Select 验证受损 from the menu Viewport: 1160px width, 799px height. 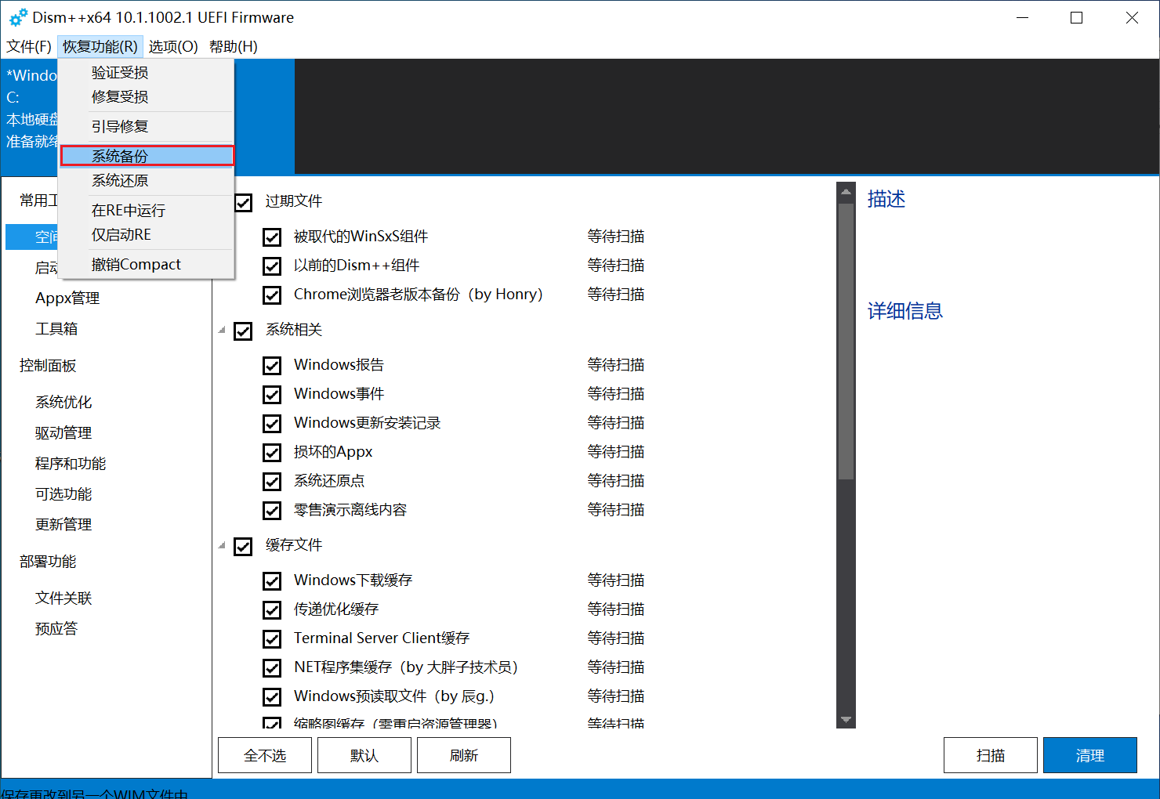tap(147, 72)
